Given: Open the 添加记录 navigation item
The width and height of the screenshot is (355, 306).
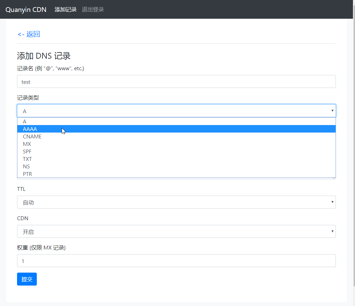Looking at the screenshot, I should pyautogui.click(x=65, y=10).
